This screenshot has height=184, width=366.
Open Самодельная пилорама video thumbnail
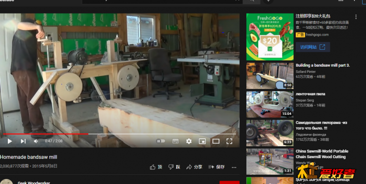tap(270, 133)
